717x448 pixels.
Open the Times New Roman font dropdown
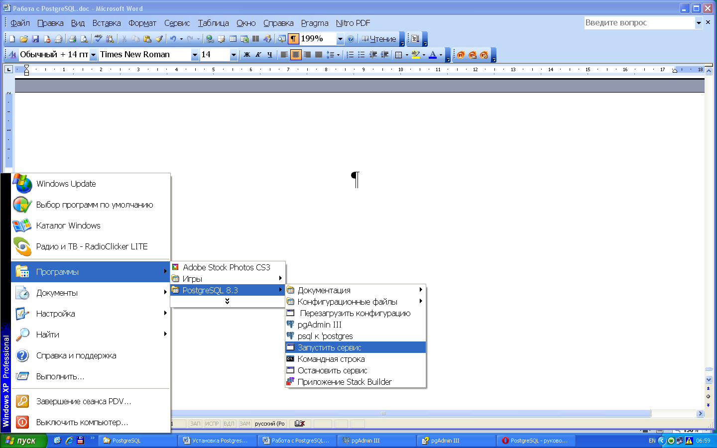coord(195,55)
